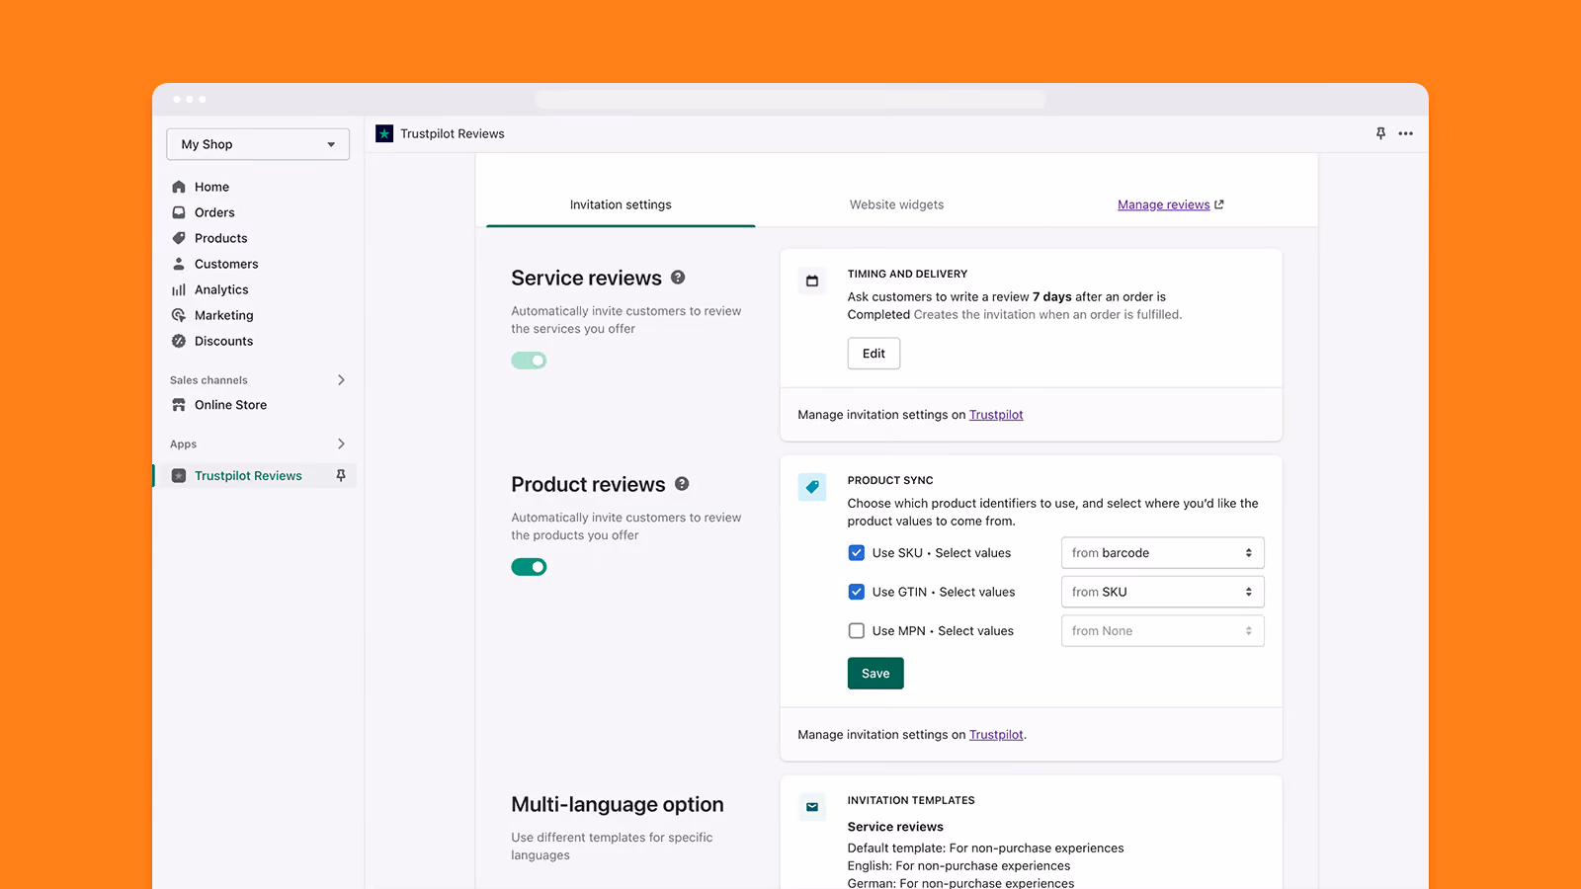The height and width of the screenshot is (889, 1581).
Task: Open Trustpilot link under Timing and Delivery
Action: point(996,415)
